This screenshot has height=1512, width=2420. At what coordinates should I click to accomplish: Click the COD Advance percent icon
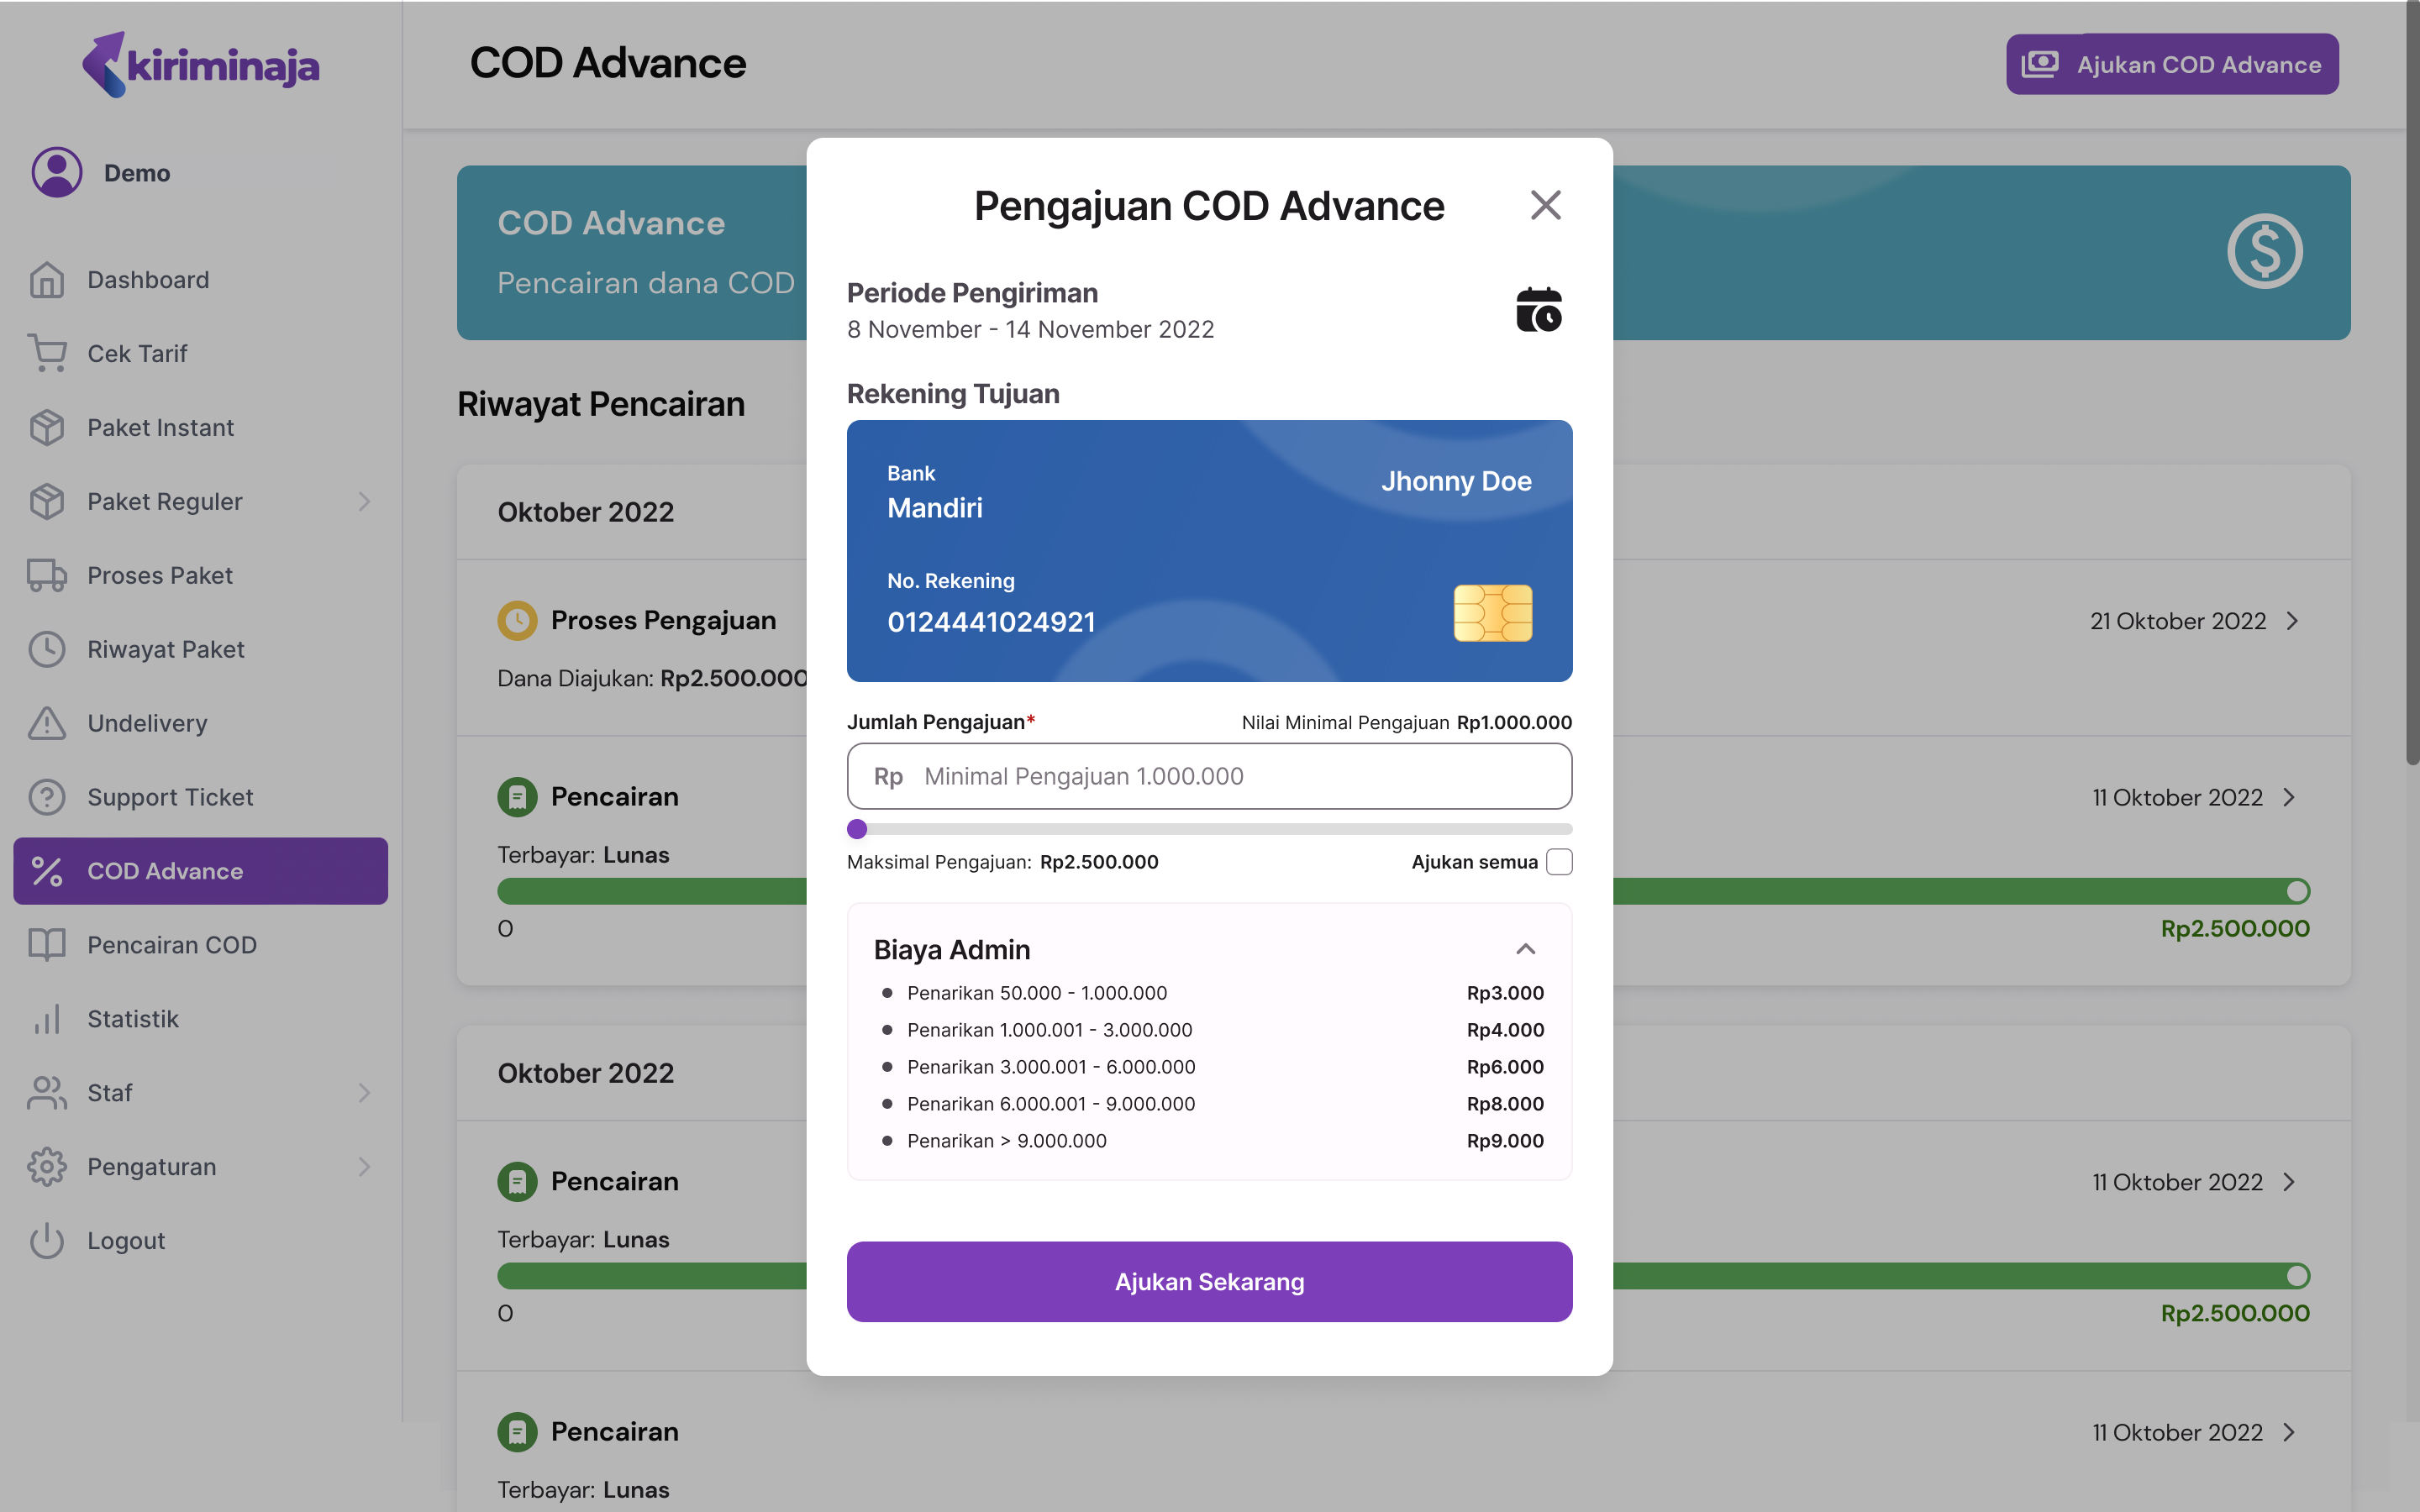coord(47,871)
